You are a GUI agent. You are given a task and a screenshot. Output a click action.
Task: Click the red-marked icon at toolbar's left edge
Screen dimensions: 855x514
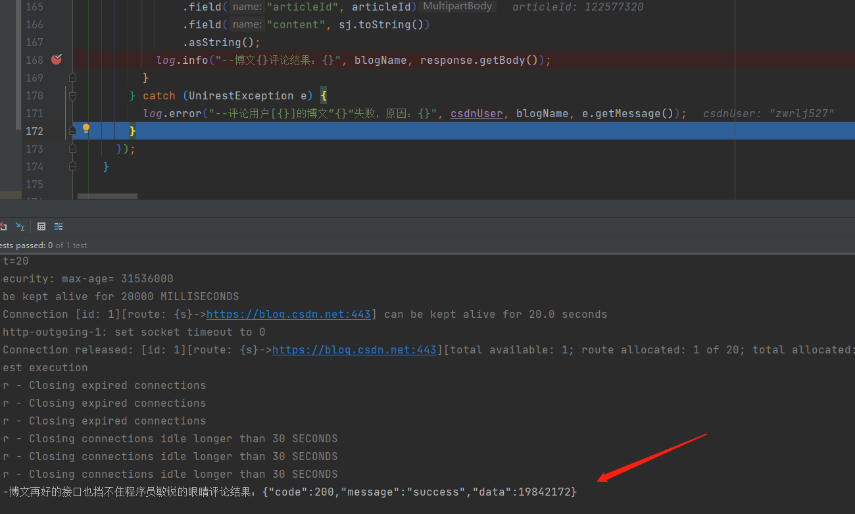click(x=3, y=226)
